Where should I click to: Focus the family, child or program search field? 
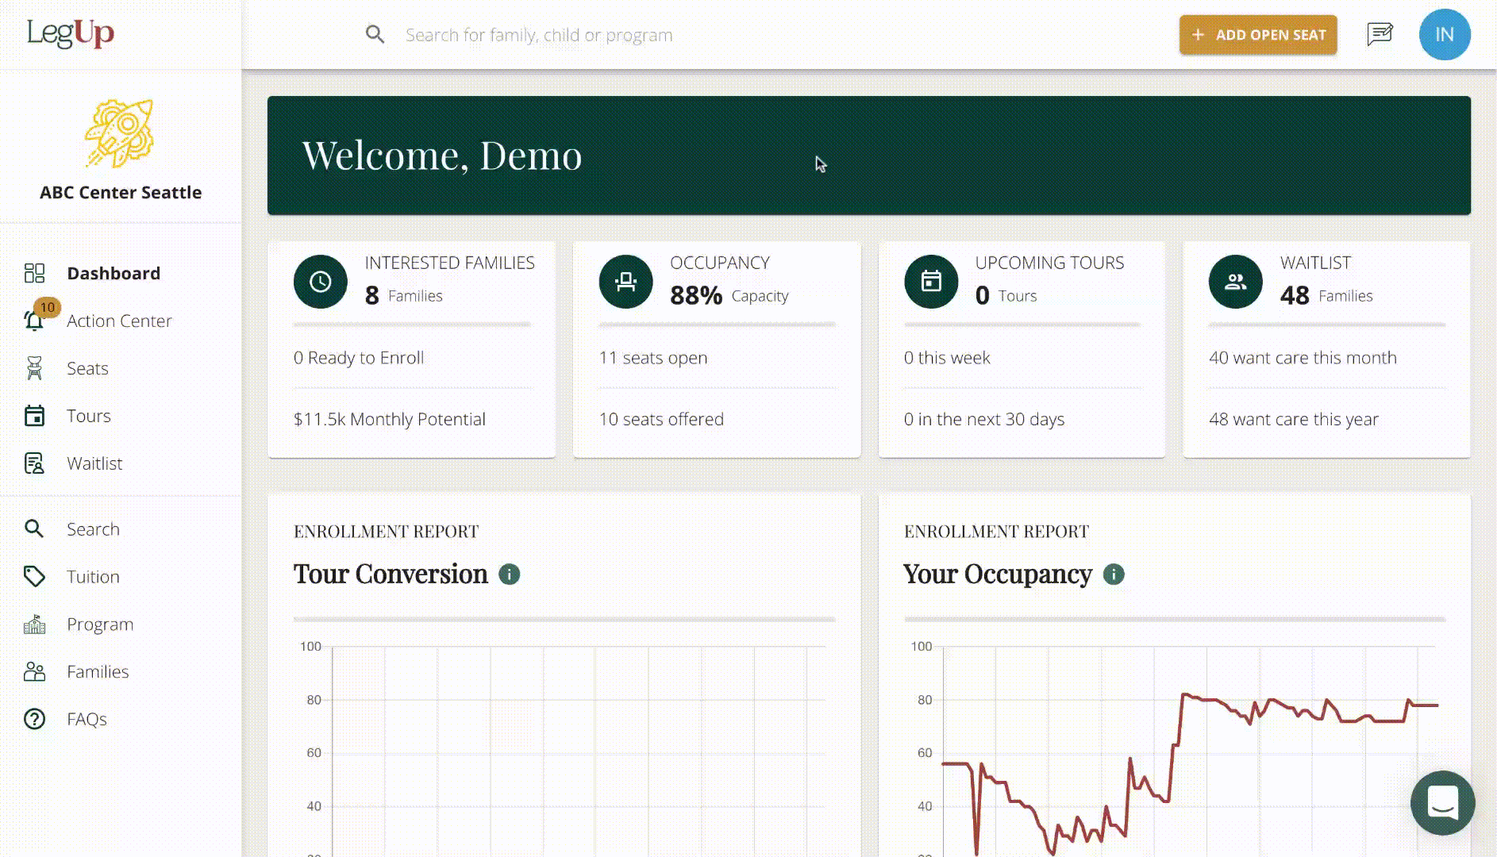(539, 35)
